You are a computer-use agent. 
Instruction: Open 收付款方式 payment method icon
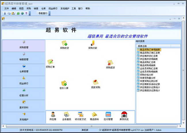click(81, 116)
